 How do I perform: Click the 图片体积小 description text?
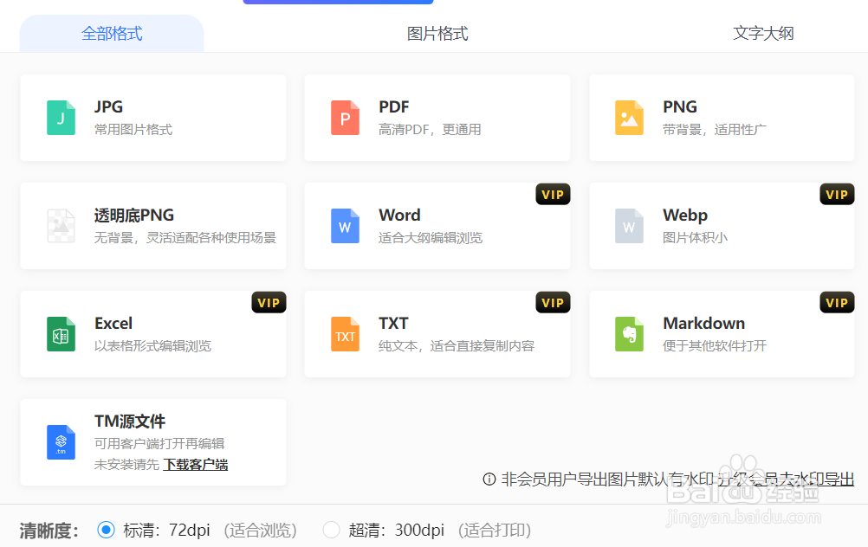(696, 238)
